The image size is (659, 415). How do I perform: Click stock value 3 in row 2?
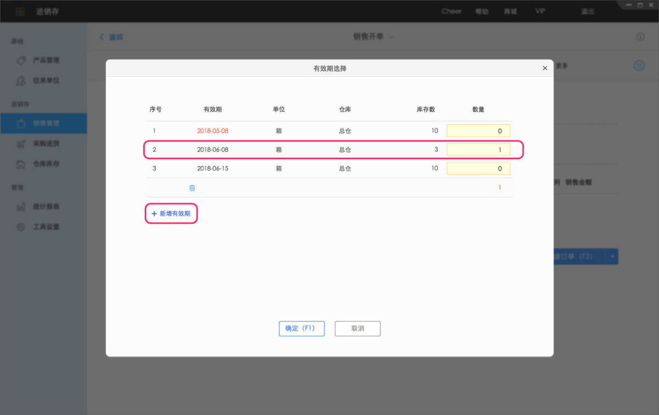436,150
